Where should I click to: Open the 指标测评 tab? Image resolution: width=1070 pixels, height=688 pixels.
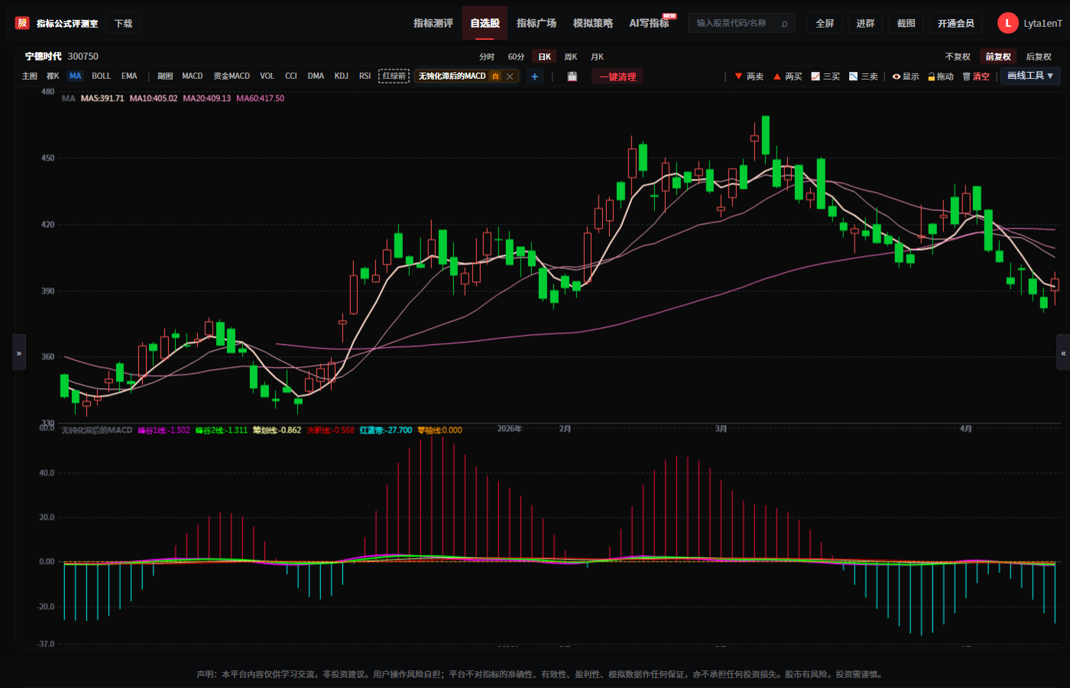click(x=433, y=23)
